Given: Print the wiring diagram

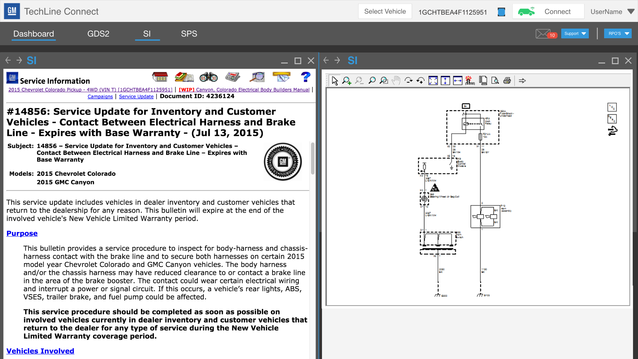Looking at the screenshot, I should (507, 81).
